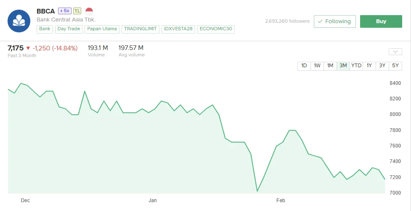Image resolution: width=411 pixels, height=211 pixels.
Task: Click the TL badge icon
Action: pos(77,11)
